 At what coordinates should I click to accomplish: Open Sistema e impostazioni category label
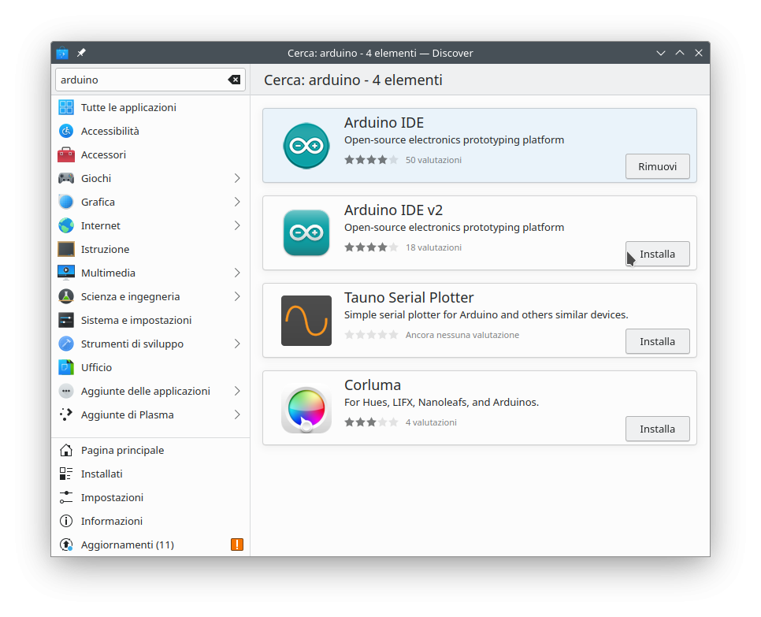[x=136, y=321]
